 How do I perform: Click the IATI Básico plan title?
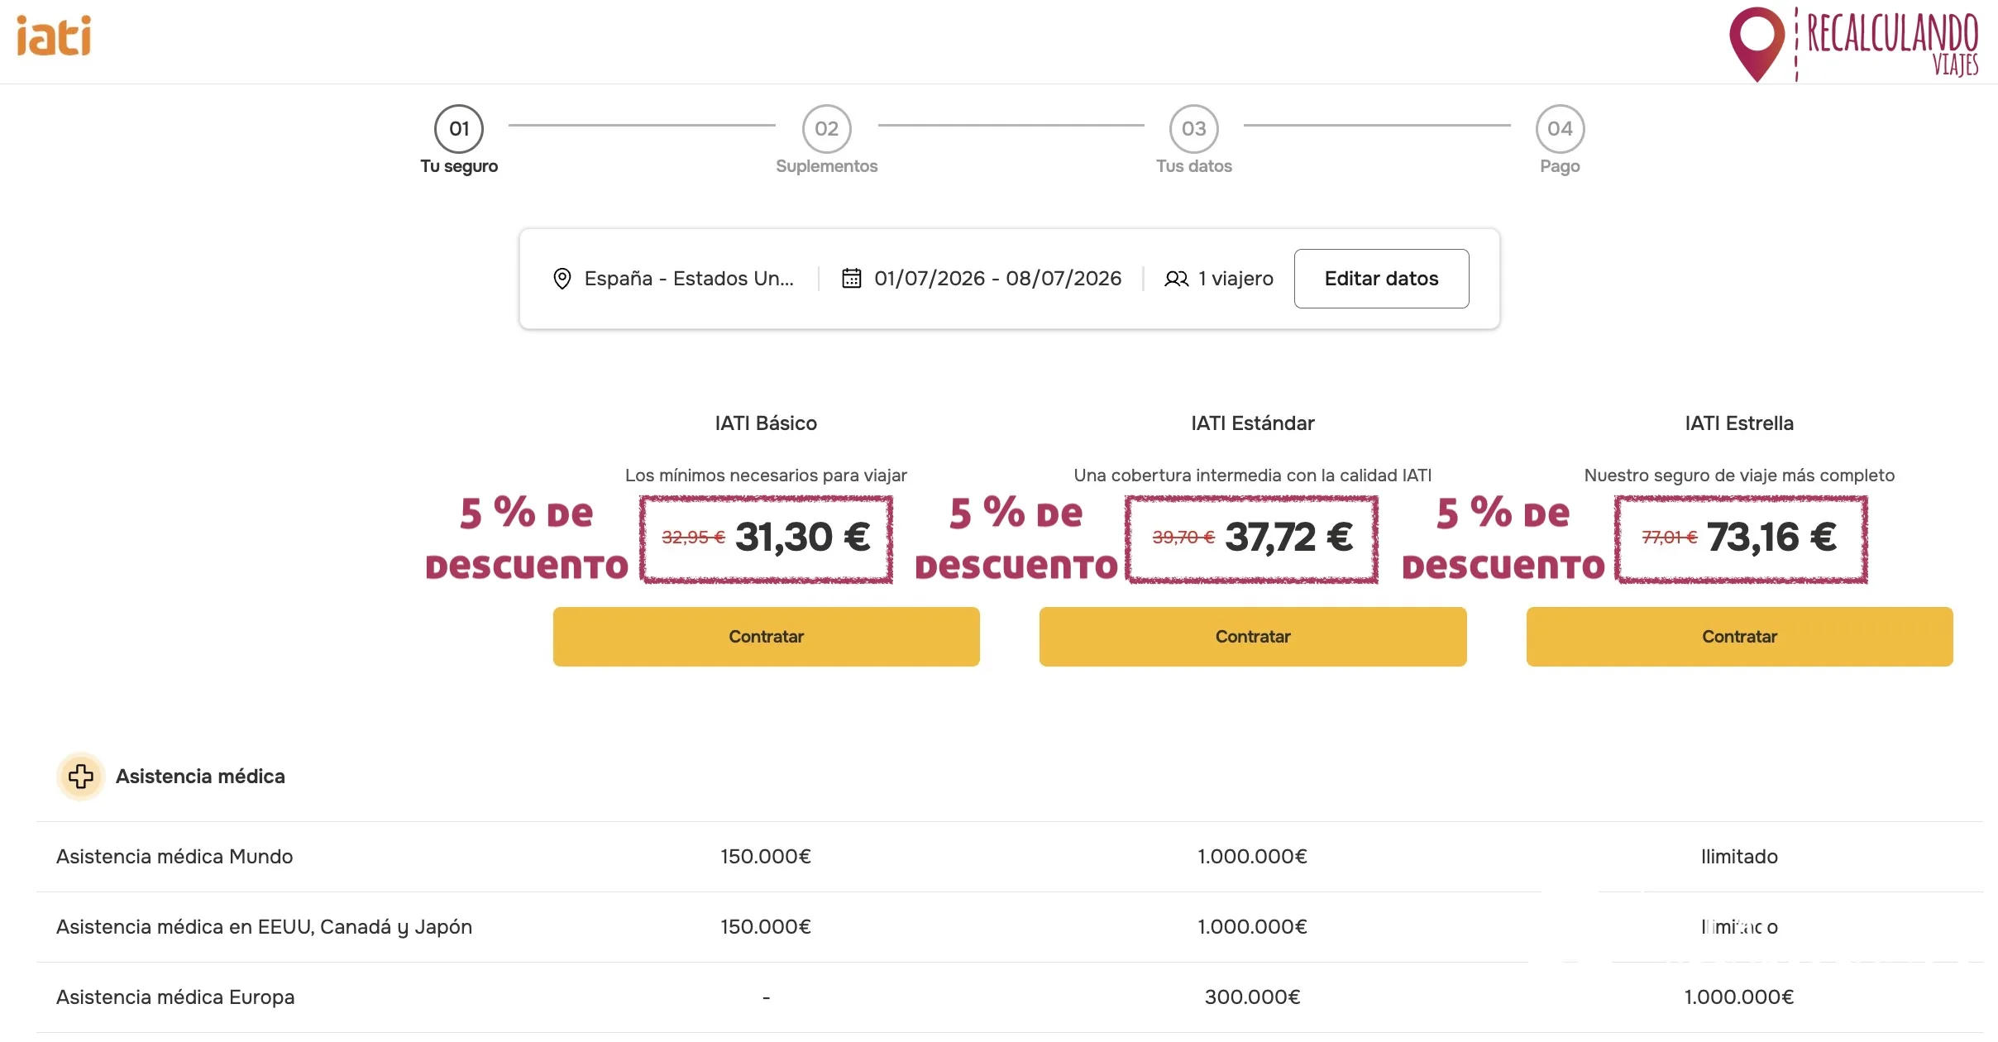[766, 423]
